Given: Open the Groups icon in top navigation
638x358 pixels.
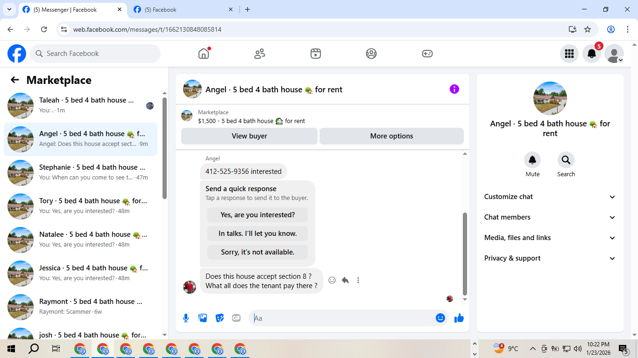Looking at the screenshot, I should pyautogui.click(x=371, y=54).
